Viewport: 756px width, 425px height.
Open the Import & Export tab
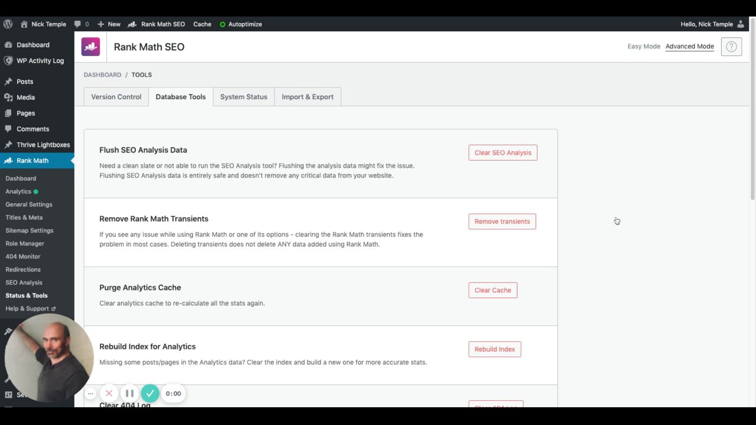click(307, 97)
